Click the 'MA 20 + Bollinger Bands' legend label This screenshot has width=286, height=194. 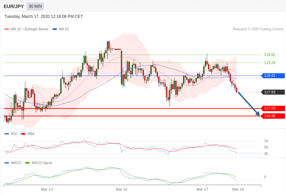point(30,29)
